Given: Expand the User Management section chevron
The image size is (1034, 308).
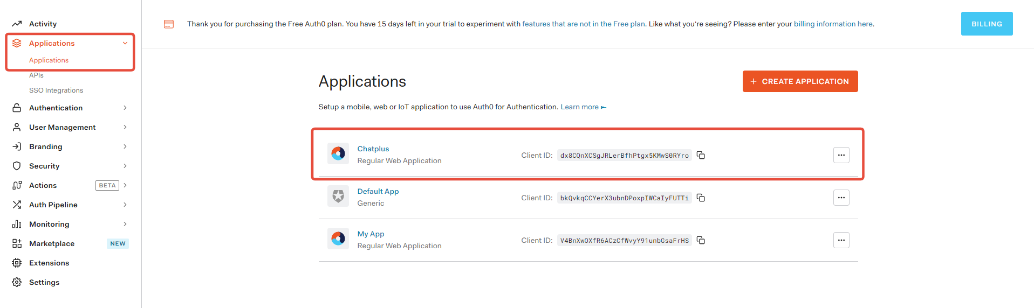Looking at the screenshot, I should pyautogui.click(x=125, y=127).
